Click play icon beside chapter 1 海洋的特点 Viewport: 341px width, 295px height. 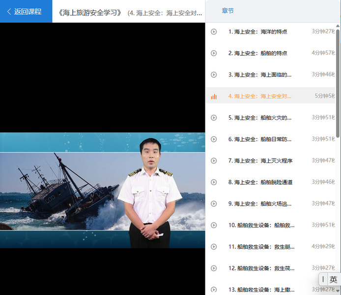click(x=214, y=32)
